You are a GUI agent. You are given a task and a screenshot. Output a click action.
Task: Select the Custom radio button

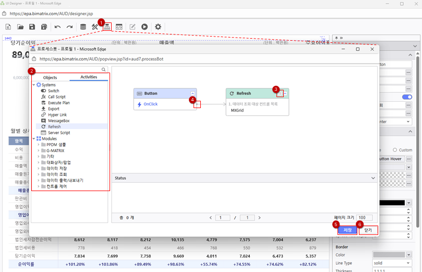(395, 150)
